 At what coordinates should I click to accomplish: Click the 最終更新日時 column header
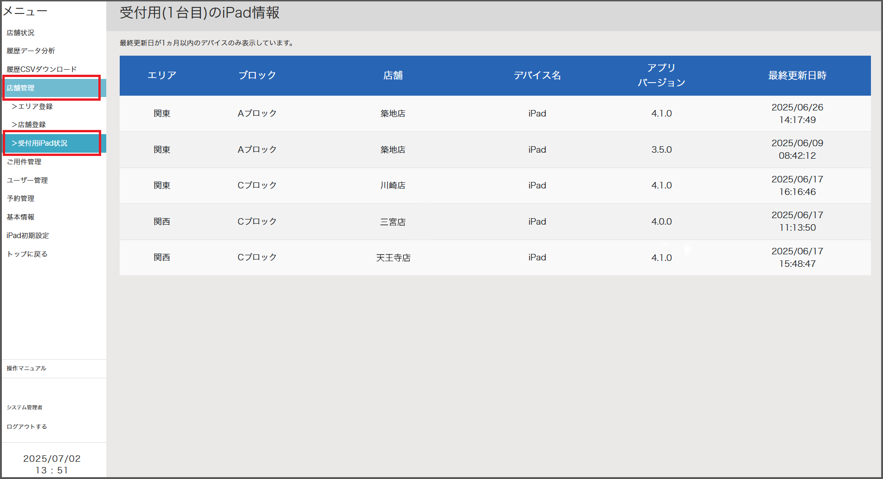pos(797,76)
